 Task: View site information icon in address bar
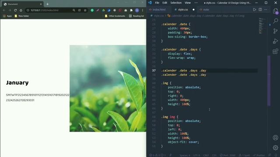coord(28,10)
